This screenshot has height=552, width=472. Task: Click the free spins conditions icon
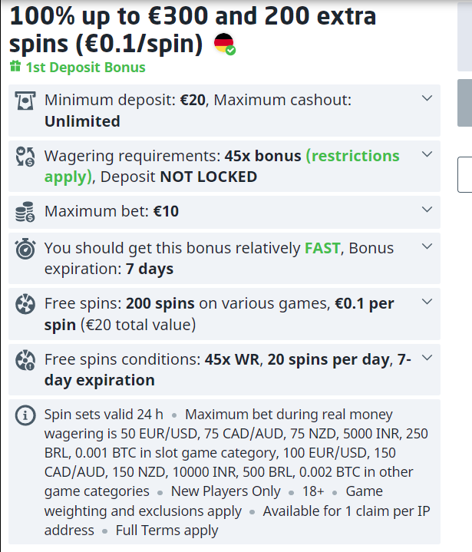25,359
